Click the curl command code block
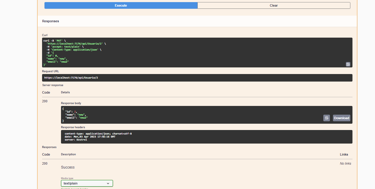This screenshot has height=189, width=375. pos(197,52)
